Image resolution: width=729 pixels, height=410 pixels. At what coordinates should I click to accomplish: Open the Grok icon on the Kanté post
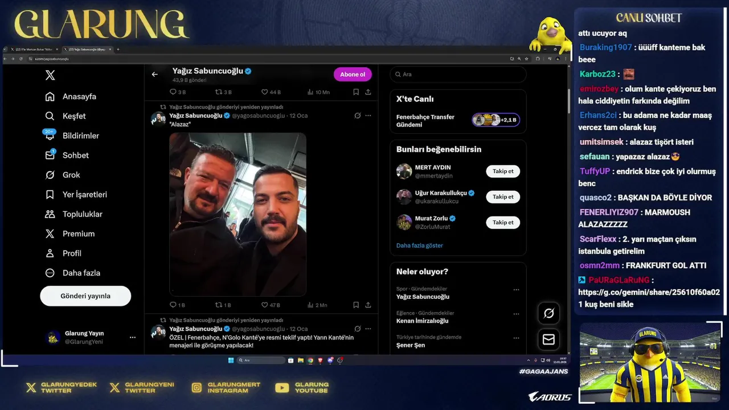[x=357, y=329]
